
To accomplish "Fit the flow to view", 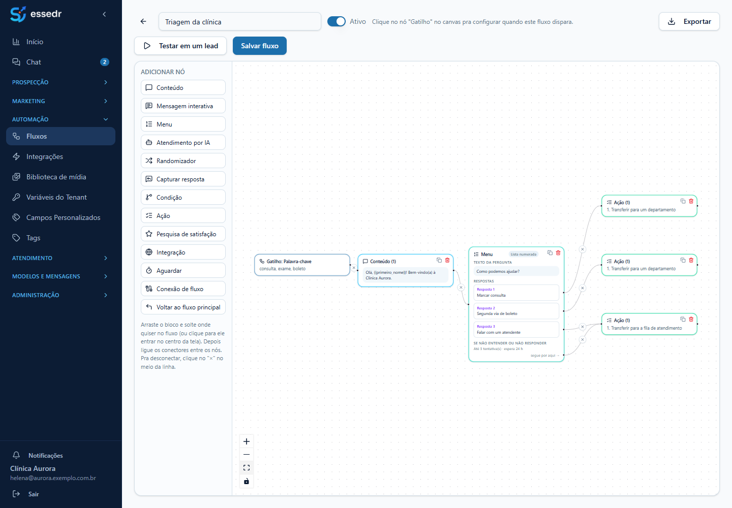I will (x=247, y=468).
